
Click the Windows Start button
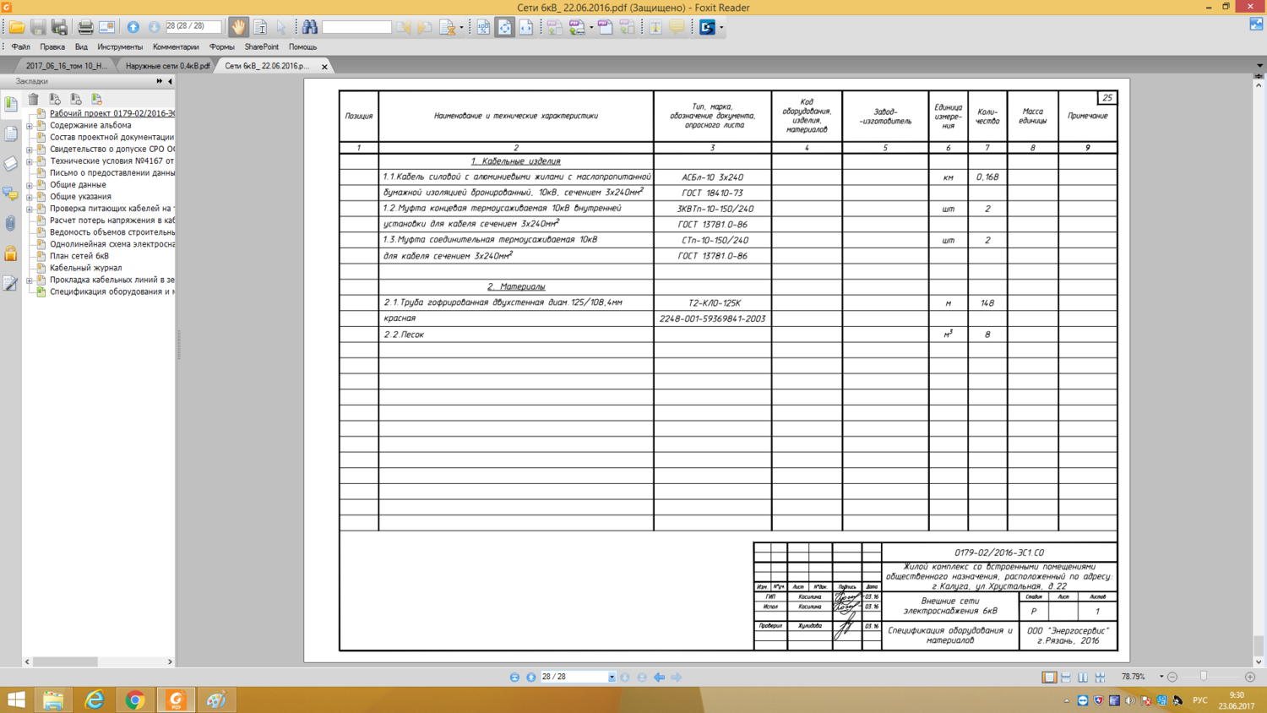point(16,699)
